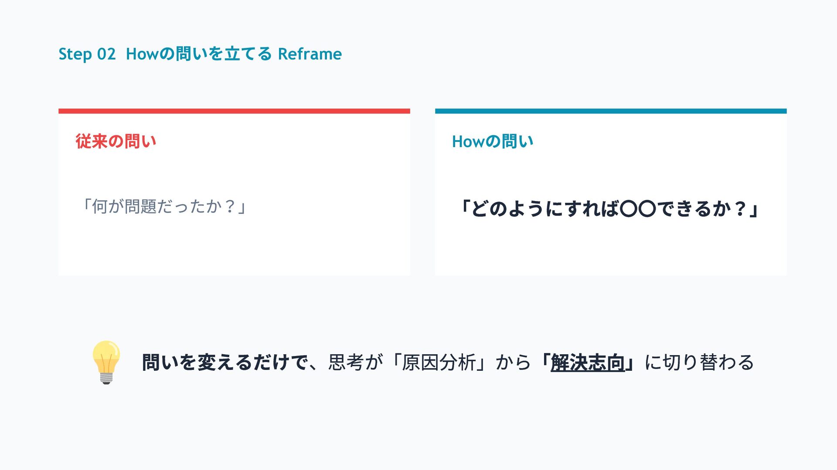The image size is (837, 470).
Task: Click the word "Reframe" in the title
Action: [x=310, y=54]
